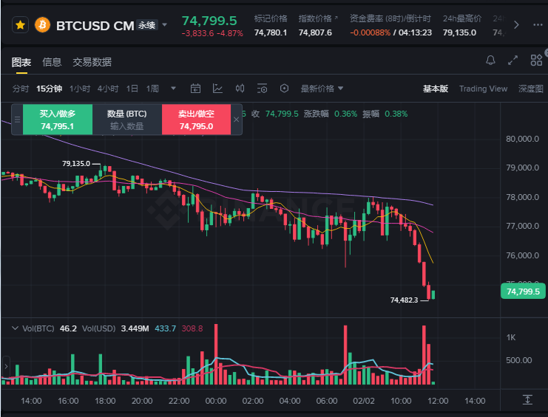The image size is (548, 417).
Task: Click the green 74,799.5 current price tag
Action: (x=523, y=292)
